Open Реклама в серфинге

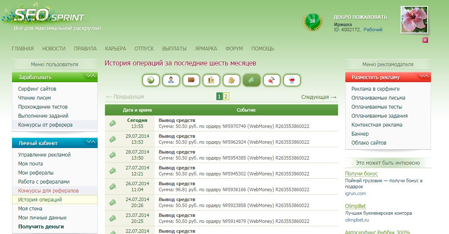click(x=375, y=89)
